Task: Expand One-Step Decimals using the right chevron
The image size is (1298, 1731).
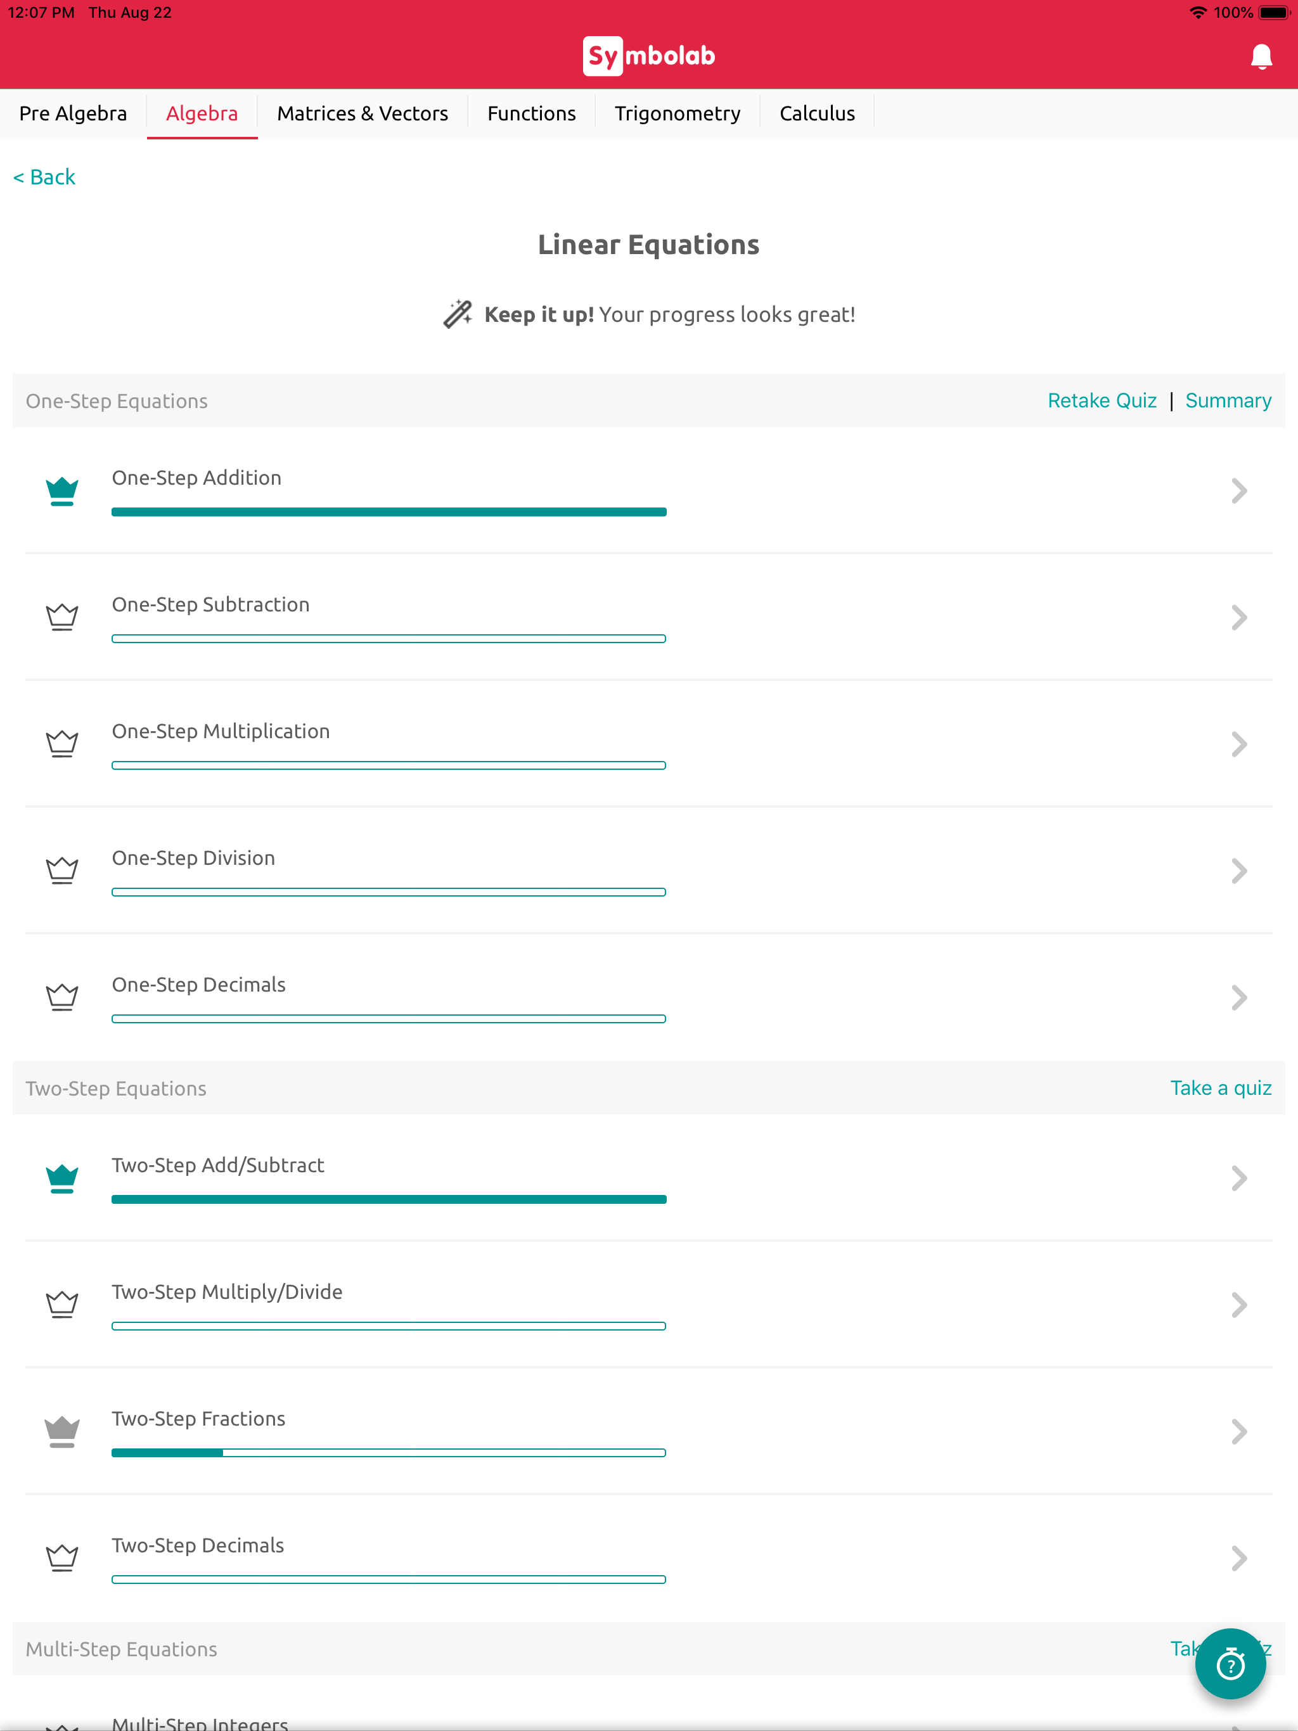Action: (1238, 998)
